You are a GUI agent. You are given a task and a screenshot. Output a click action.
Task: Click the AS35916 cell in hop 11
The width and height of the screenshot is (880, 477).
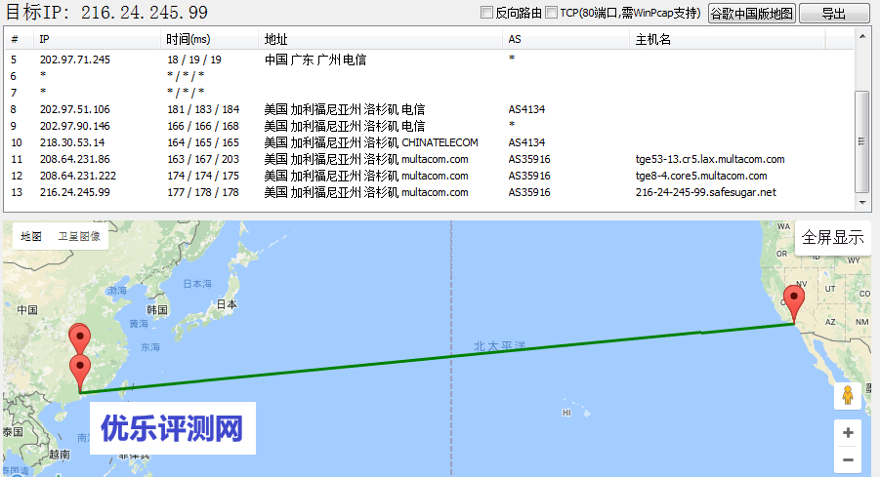pyautogui.click(x=529, y=159)
